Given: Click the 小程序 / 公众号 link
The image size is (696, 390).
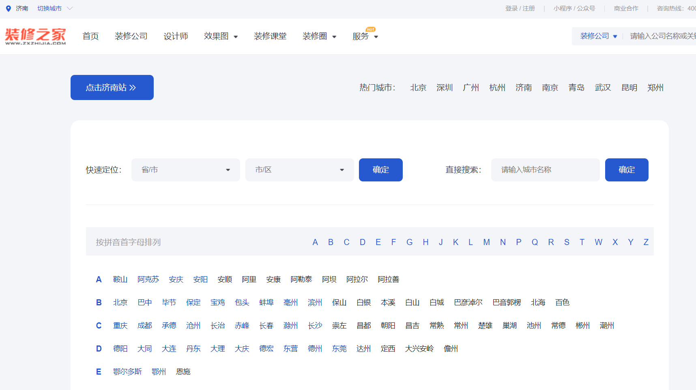Looking at the screenshot, I should tap(574, 9).
